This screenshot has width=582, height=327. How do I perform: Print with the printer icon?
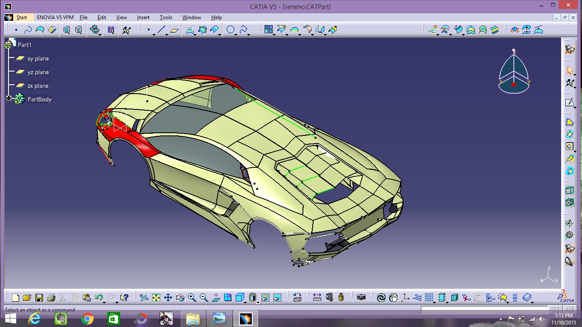(51, 298)
